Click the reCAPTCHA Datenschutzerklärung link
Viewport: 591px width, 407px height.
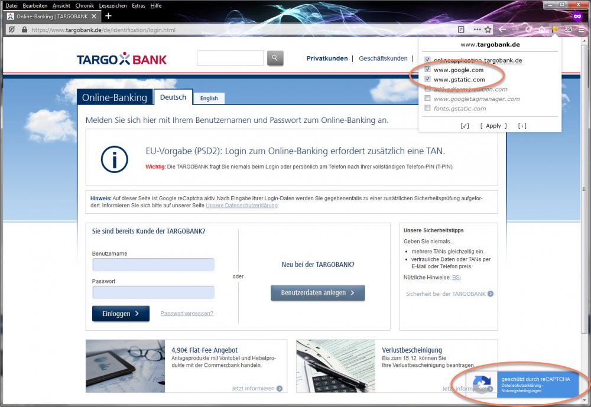(x=521, y=386)
